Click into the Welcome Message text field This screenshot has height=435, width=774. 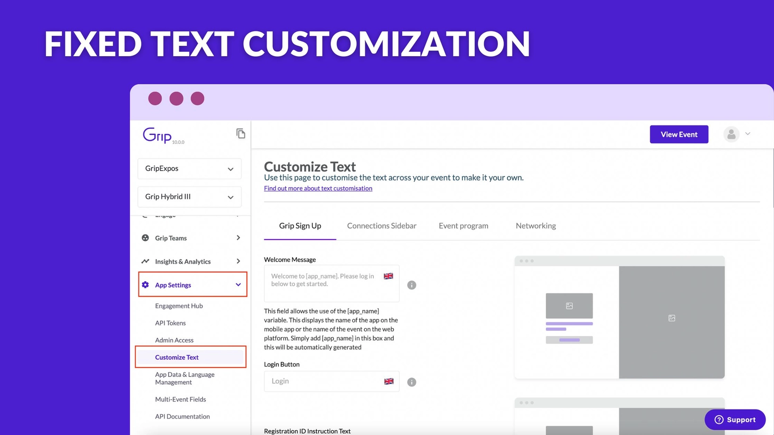point(331,284)
